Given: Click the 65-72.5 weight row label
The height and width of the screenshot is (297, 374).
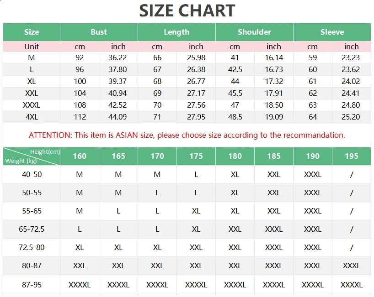Looking at the screenshot, I should 32,229.
